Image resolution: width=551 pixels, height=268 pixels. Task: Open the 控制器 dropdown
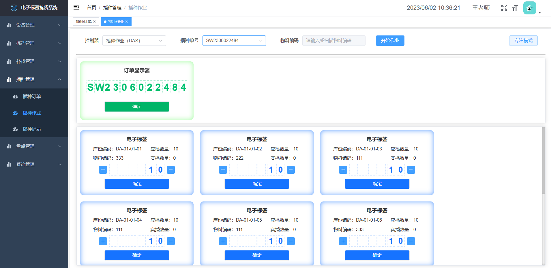click(134, 41)
